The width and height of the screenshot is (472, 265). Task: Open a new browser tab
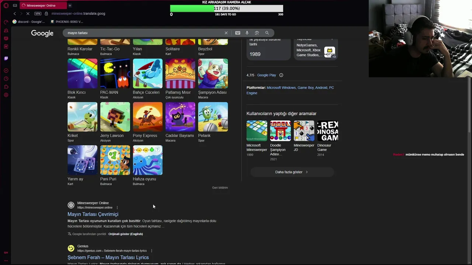(x=70, y=6)
